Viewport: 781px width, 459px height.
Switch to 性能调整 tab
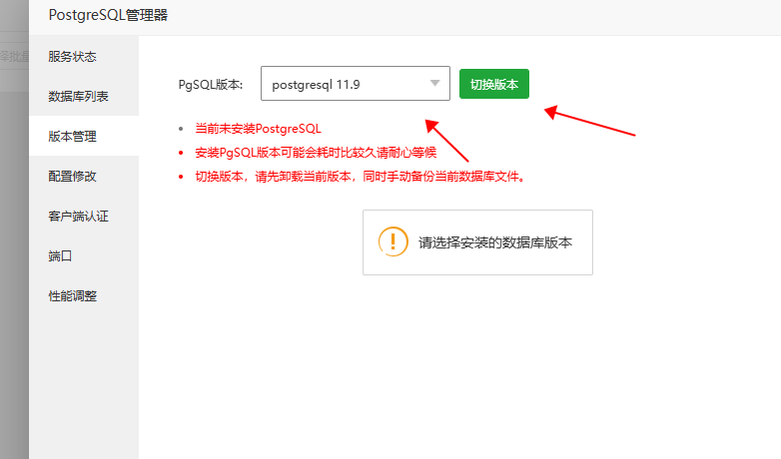pyautogui.click(x=84, y=295)
